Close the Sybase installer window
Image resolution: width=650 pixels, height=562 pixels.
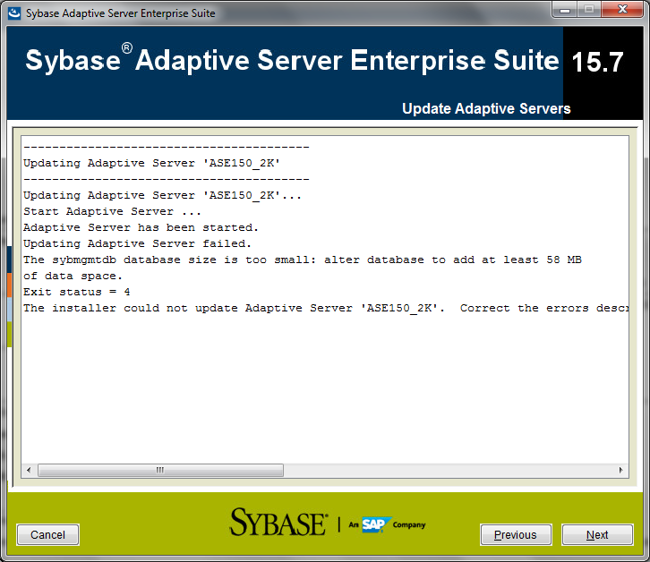click(622, 10)
